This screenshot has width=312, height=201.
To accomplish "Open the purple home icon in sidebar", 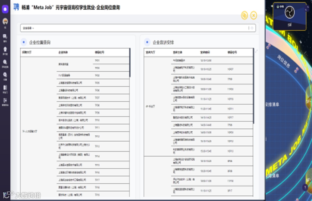I will tap(5, 9).
